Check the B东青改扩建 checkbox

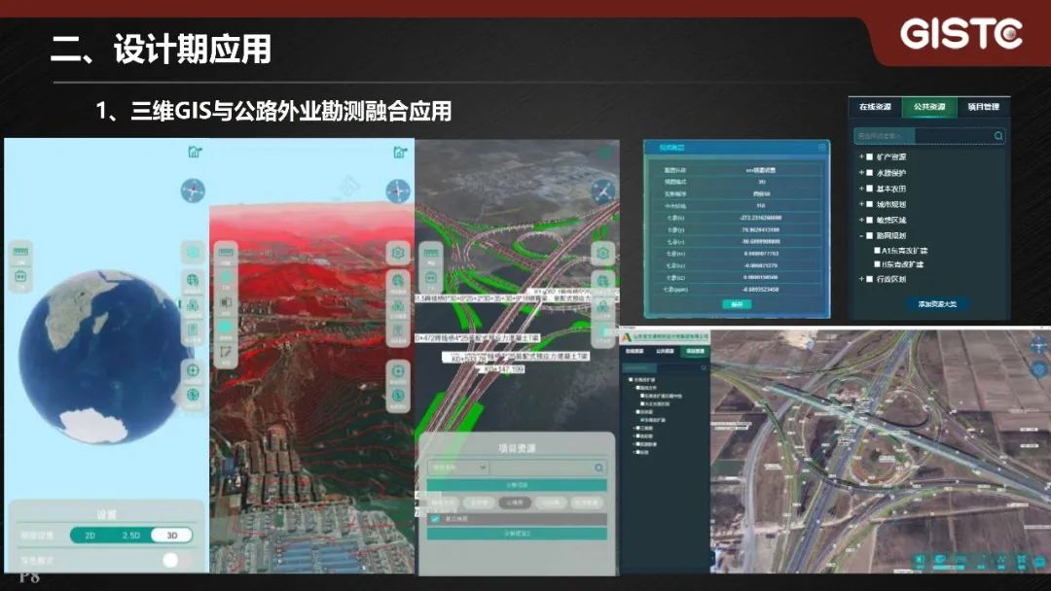point(878,264)
